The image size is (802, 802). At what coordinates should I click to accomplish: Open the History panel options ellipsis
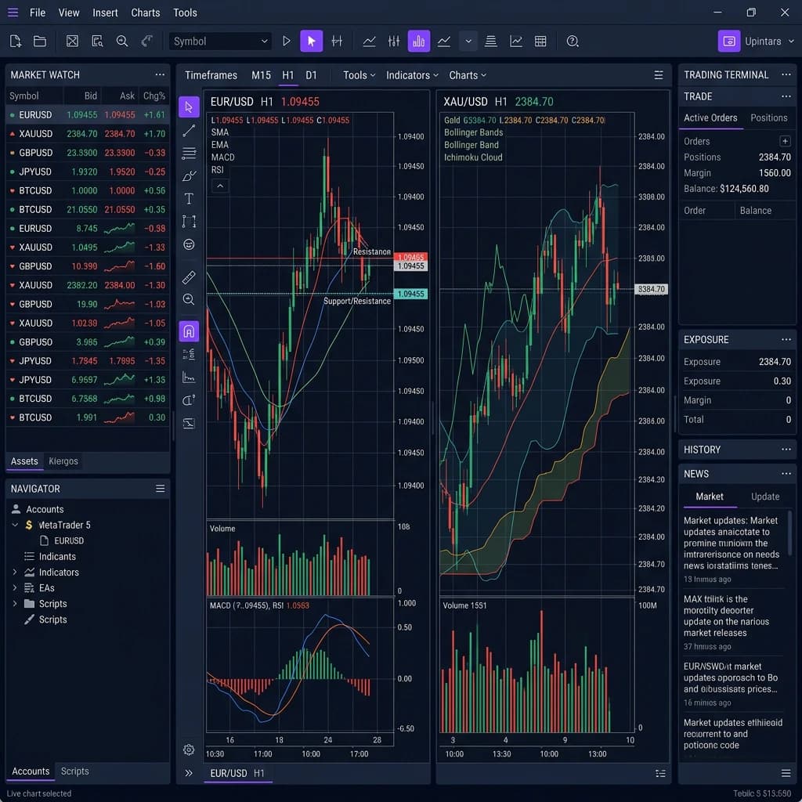click(786, 450)
